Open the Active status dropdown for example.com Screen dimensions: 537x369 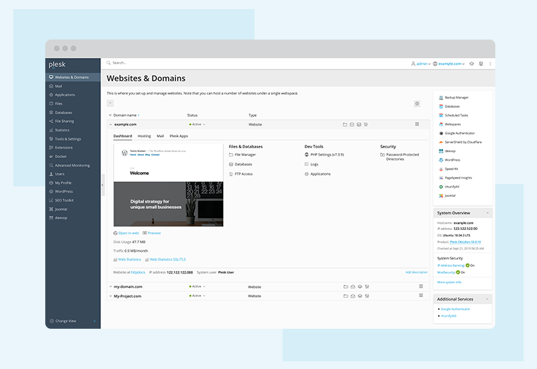[198, 124]
